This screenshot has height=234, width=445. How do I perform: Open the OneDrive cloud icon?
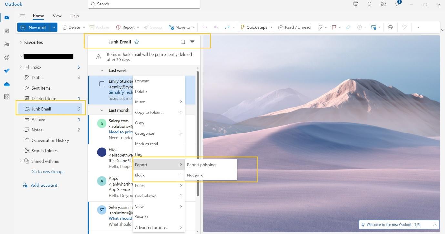tap(7, 84)
